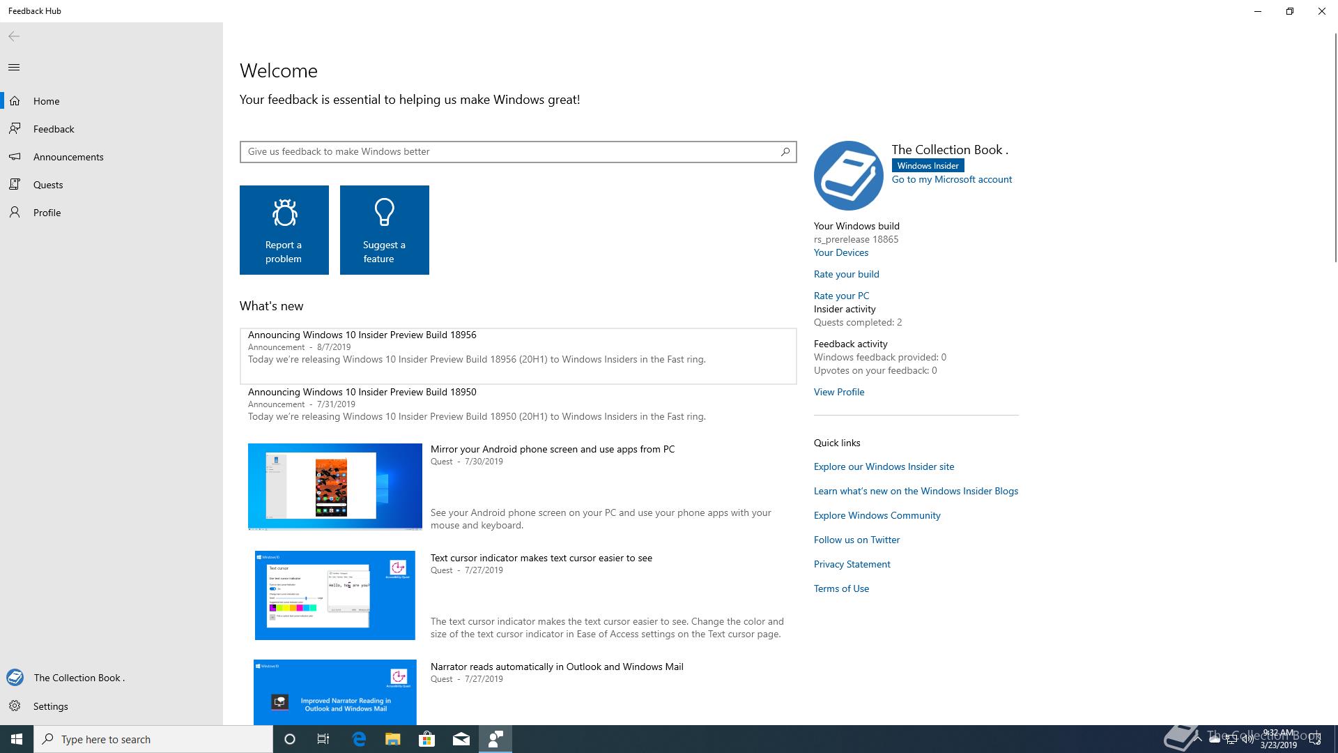The width and height of the screenshot is (1338, 753).
Task: Open the Your Devices link
Action: point(841,253)
